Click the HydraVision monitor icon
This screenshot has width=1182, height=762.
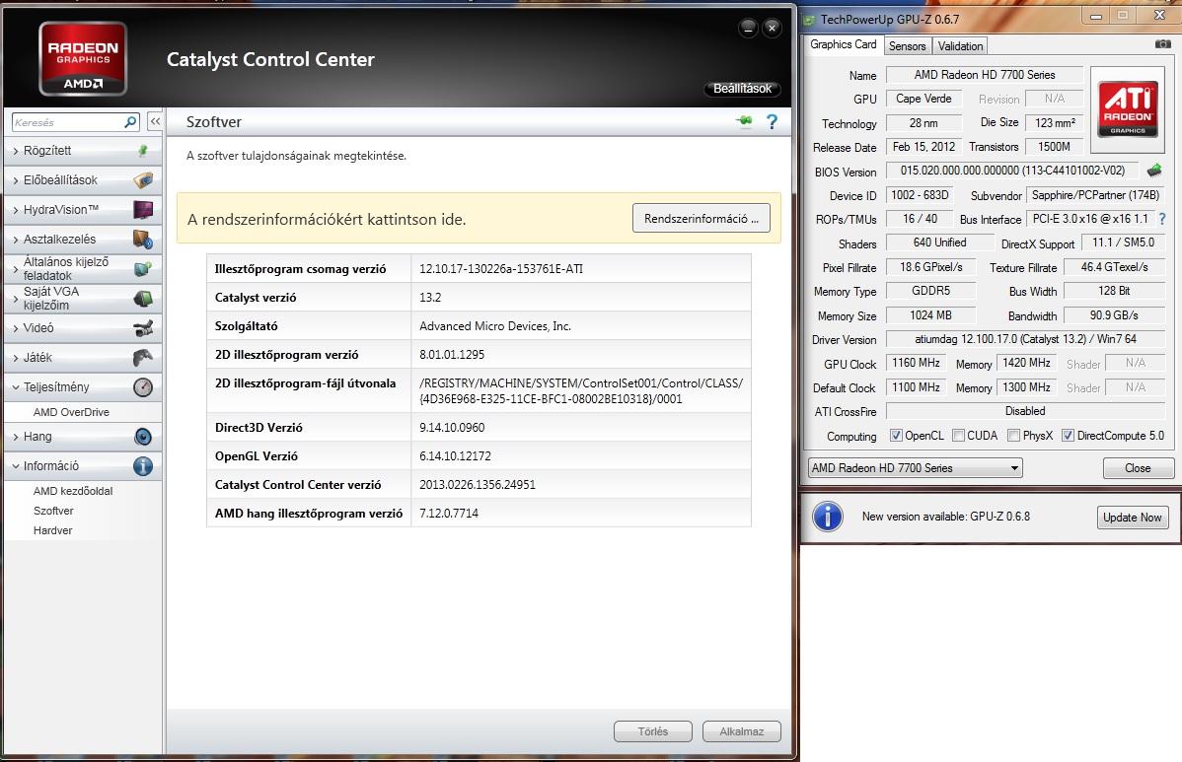click(x=142, y=209)
